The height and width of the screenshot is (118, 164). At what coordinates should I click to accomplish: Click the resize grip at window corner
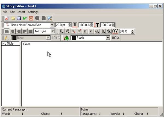161,115
